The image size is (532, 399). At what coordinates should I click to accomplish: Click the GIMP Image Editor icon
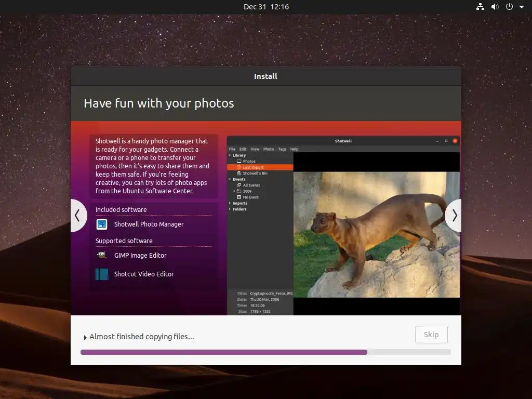pyautogui.click(x=102, y=255)
